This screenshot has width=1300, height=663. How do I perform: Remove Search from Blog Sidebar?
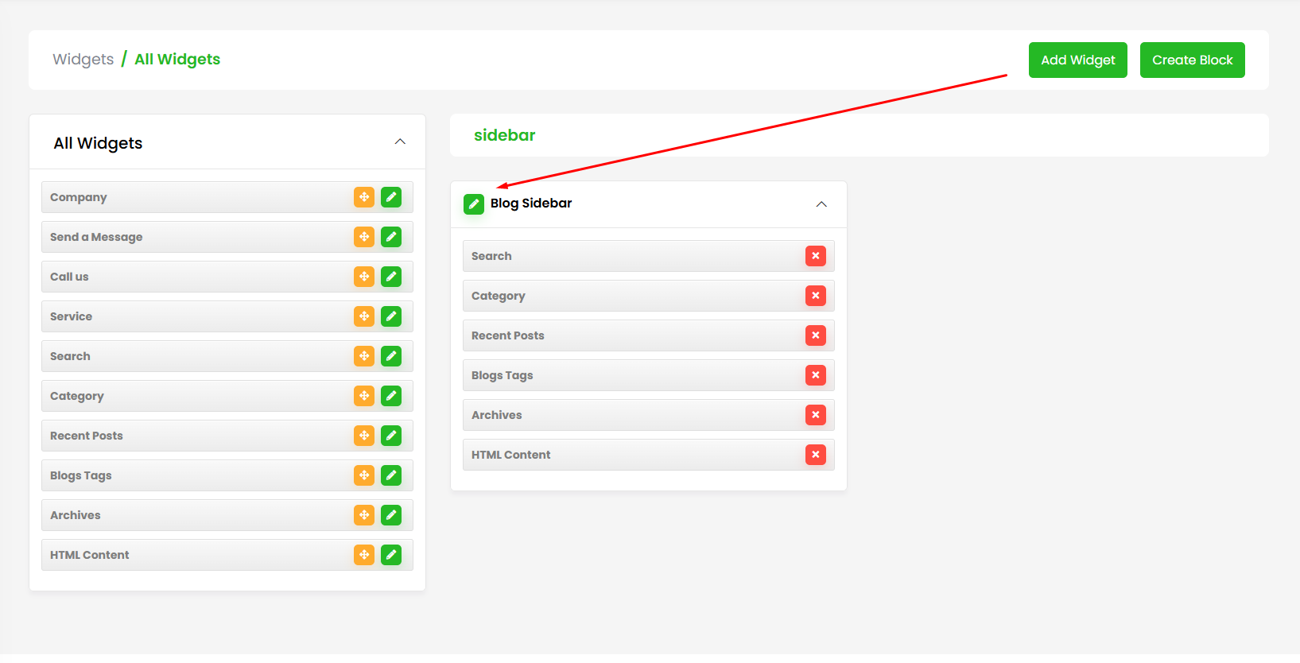click(815, 256)
